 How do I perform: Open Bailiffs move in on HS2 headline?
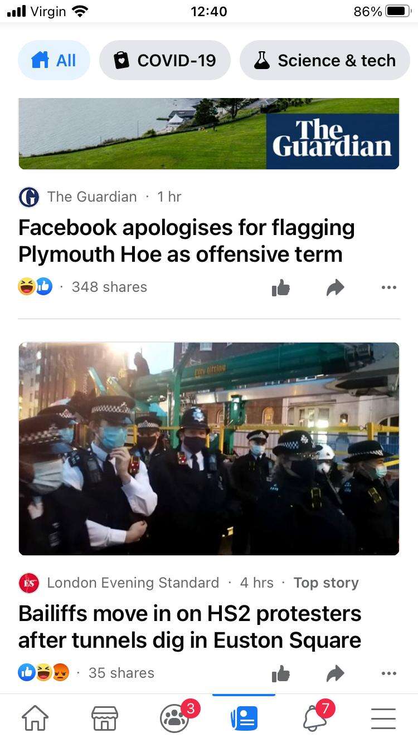(x=190, y=627)
